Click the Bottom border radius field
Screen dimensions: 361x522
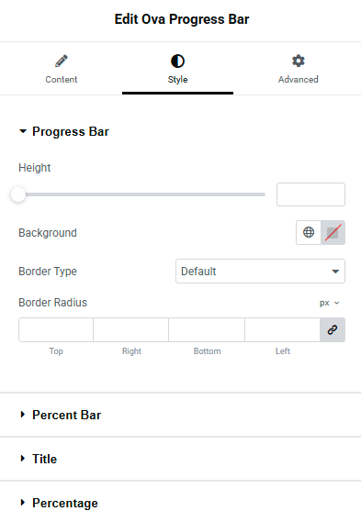[x=207, y=330]
